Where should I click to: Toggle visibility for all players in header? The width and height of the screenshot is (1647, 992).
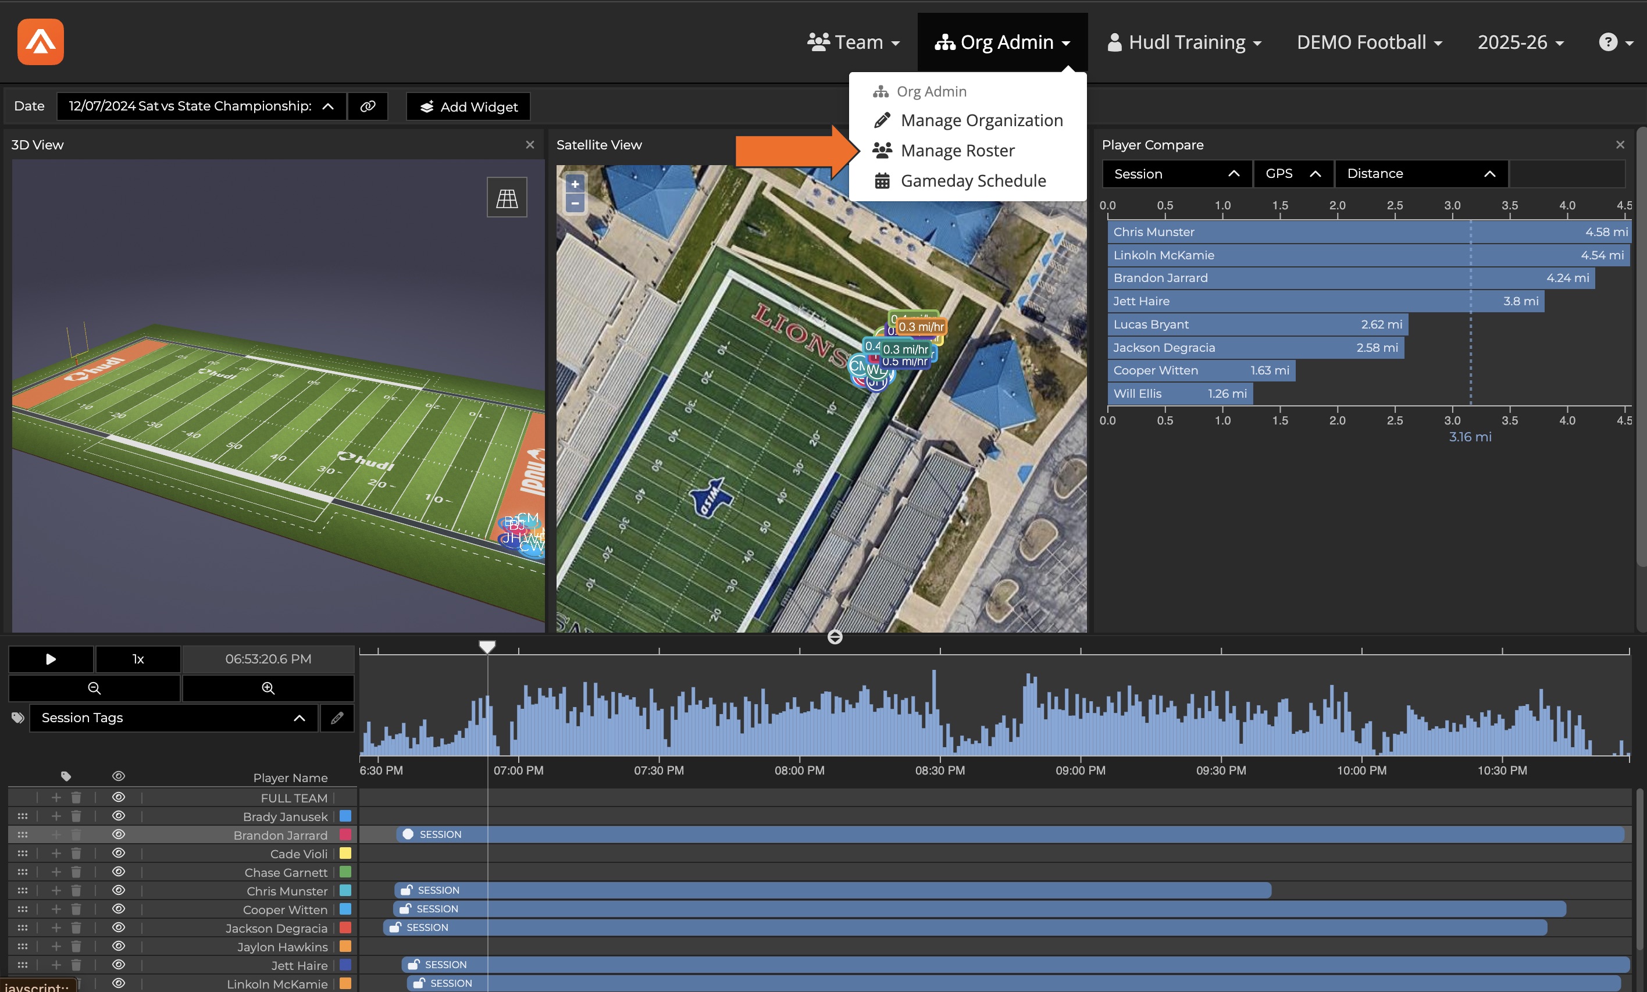coord(118,776)
